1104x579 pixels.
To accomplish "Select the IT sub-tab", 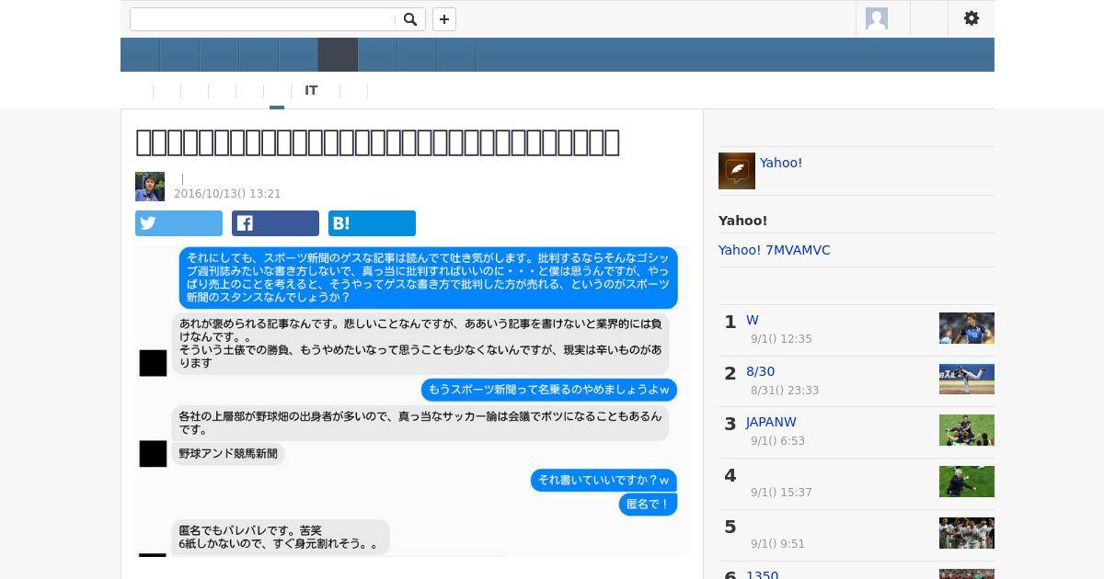I will [x=311, y=90].
